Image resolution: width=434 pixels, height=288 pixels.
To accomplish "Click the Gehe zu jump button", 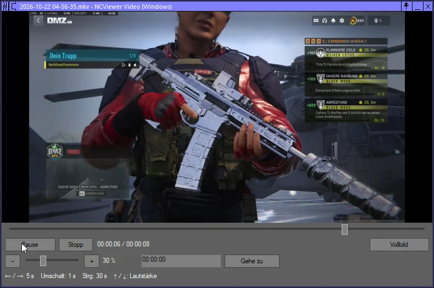I will point(252,261).
